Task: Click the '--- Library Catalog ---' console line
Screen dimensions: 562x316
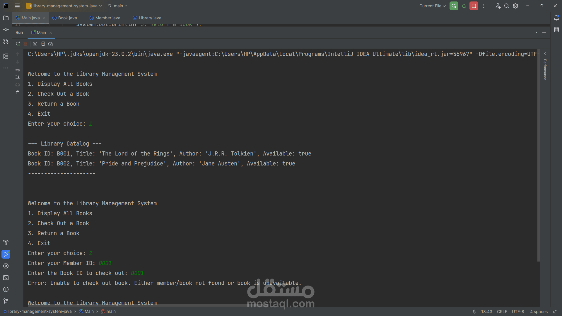Action: point(65,144)
